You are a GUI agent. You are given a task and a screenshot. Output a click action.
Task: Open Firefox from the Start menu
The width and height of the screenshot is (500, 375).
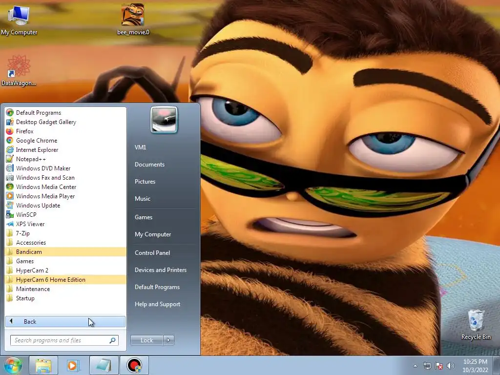pyautogui.click(x=65, y=131)
